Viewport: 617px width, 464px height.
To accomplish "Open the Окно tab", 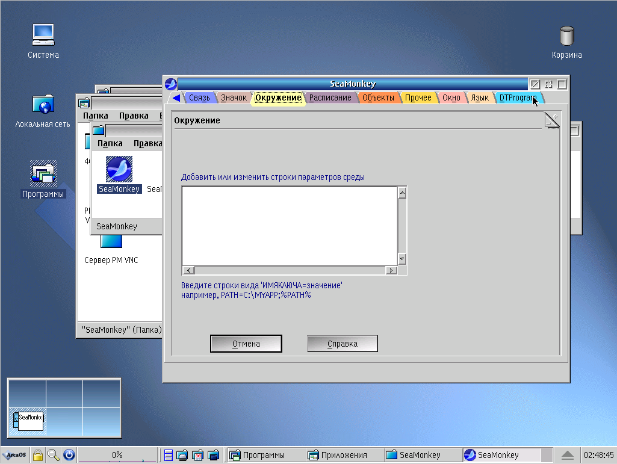I will pos(451,97).
